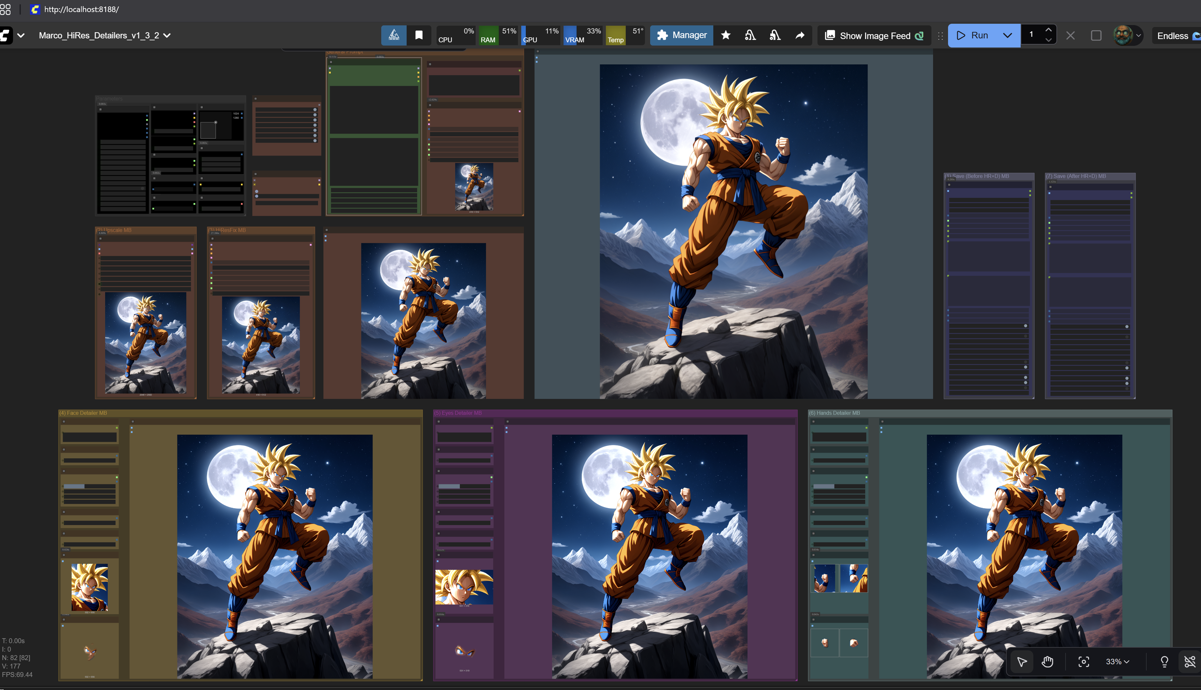Click the share arrow icon
Image resolution: width=1201 pixels, height=690 pixels.
[799, 35]
